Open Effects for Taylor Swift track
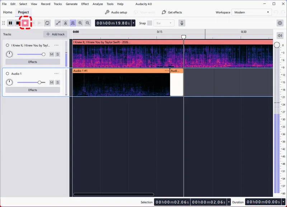 pos(33,62)
